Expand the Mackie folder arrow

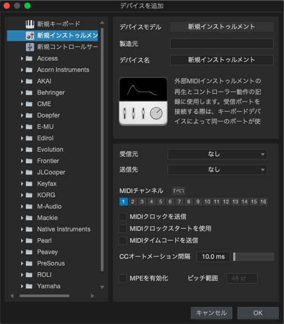pyautogui.click(x=22, y=217)
